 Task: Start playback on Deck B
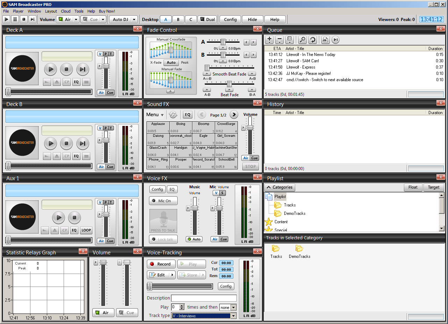(51, 143)
